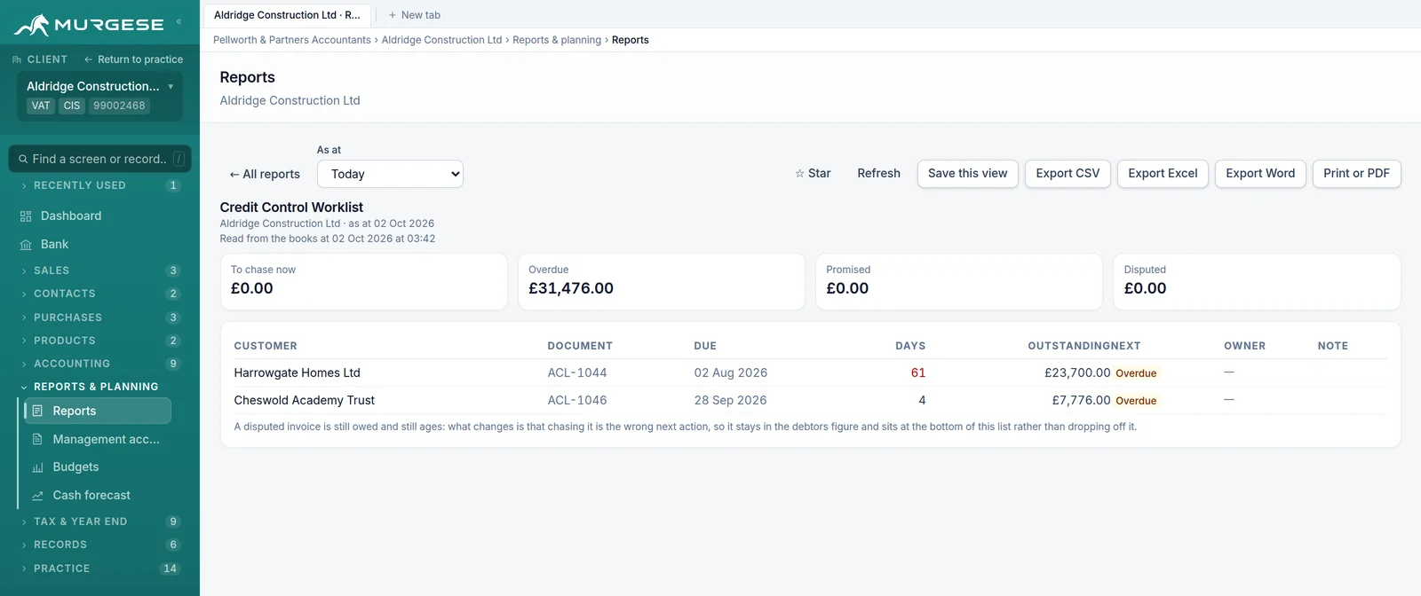Click the Customer column header
The image size is (1421, 596).
point(266,346)
